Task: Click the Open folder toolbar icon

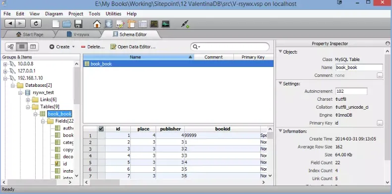Action: (67, 24)
